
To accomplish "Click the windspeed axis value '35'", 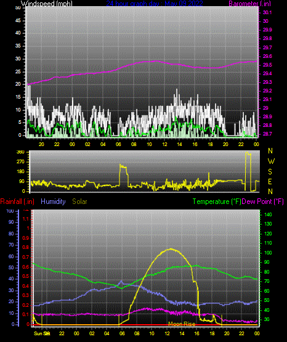I will [18, 46].
